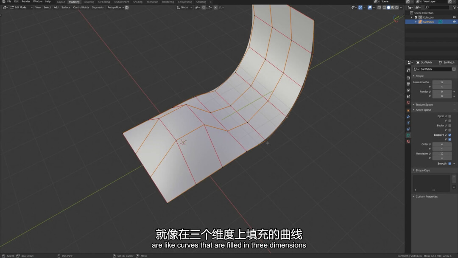This screenshot has width=458, height=258.
Task: Expand the Custom Properties panel
Action: [427, 196]
